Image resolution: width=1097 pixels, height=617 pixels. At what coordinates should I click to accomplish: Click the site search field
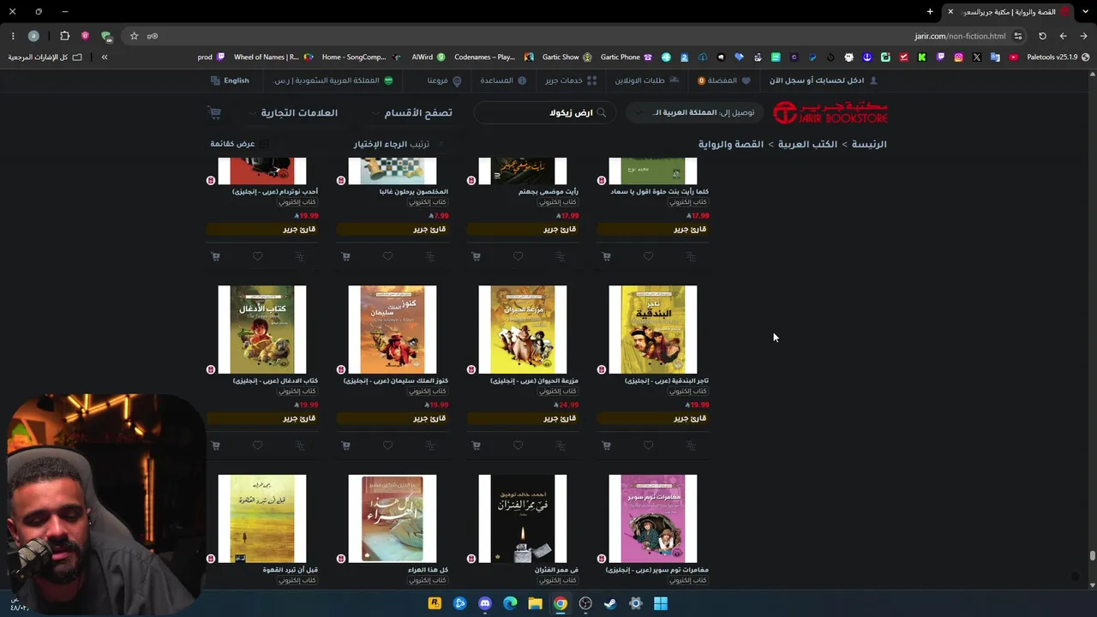pyautogui.click(x=545, y=112)
